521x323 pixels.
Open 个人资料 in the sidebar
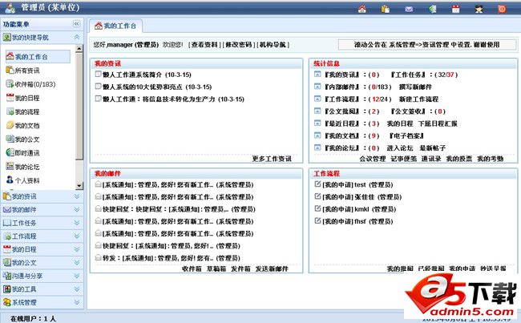tap(23, 180)
